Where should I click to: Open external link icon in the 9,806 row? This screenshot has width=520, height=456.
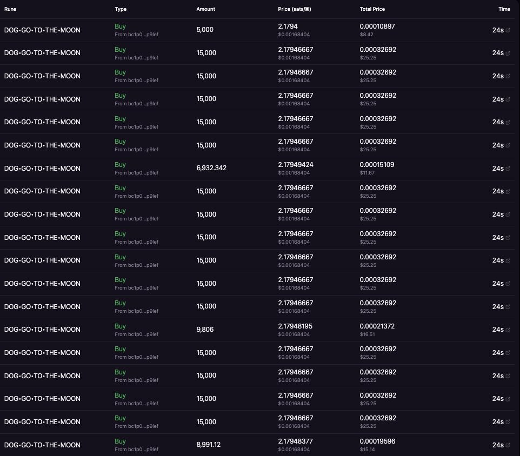pyautogui.click(x=508, y=330)
